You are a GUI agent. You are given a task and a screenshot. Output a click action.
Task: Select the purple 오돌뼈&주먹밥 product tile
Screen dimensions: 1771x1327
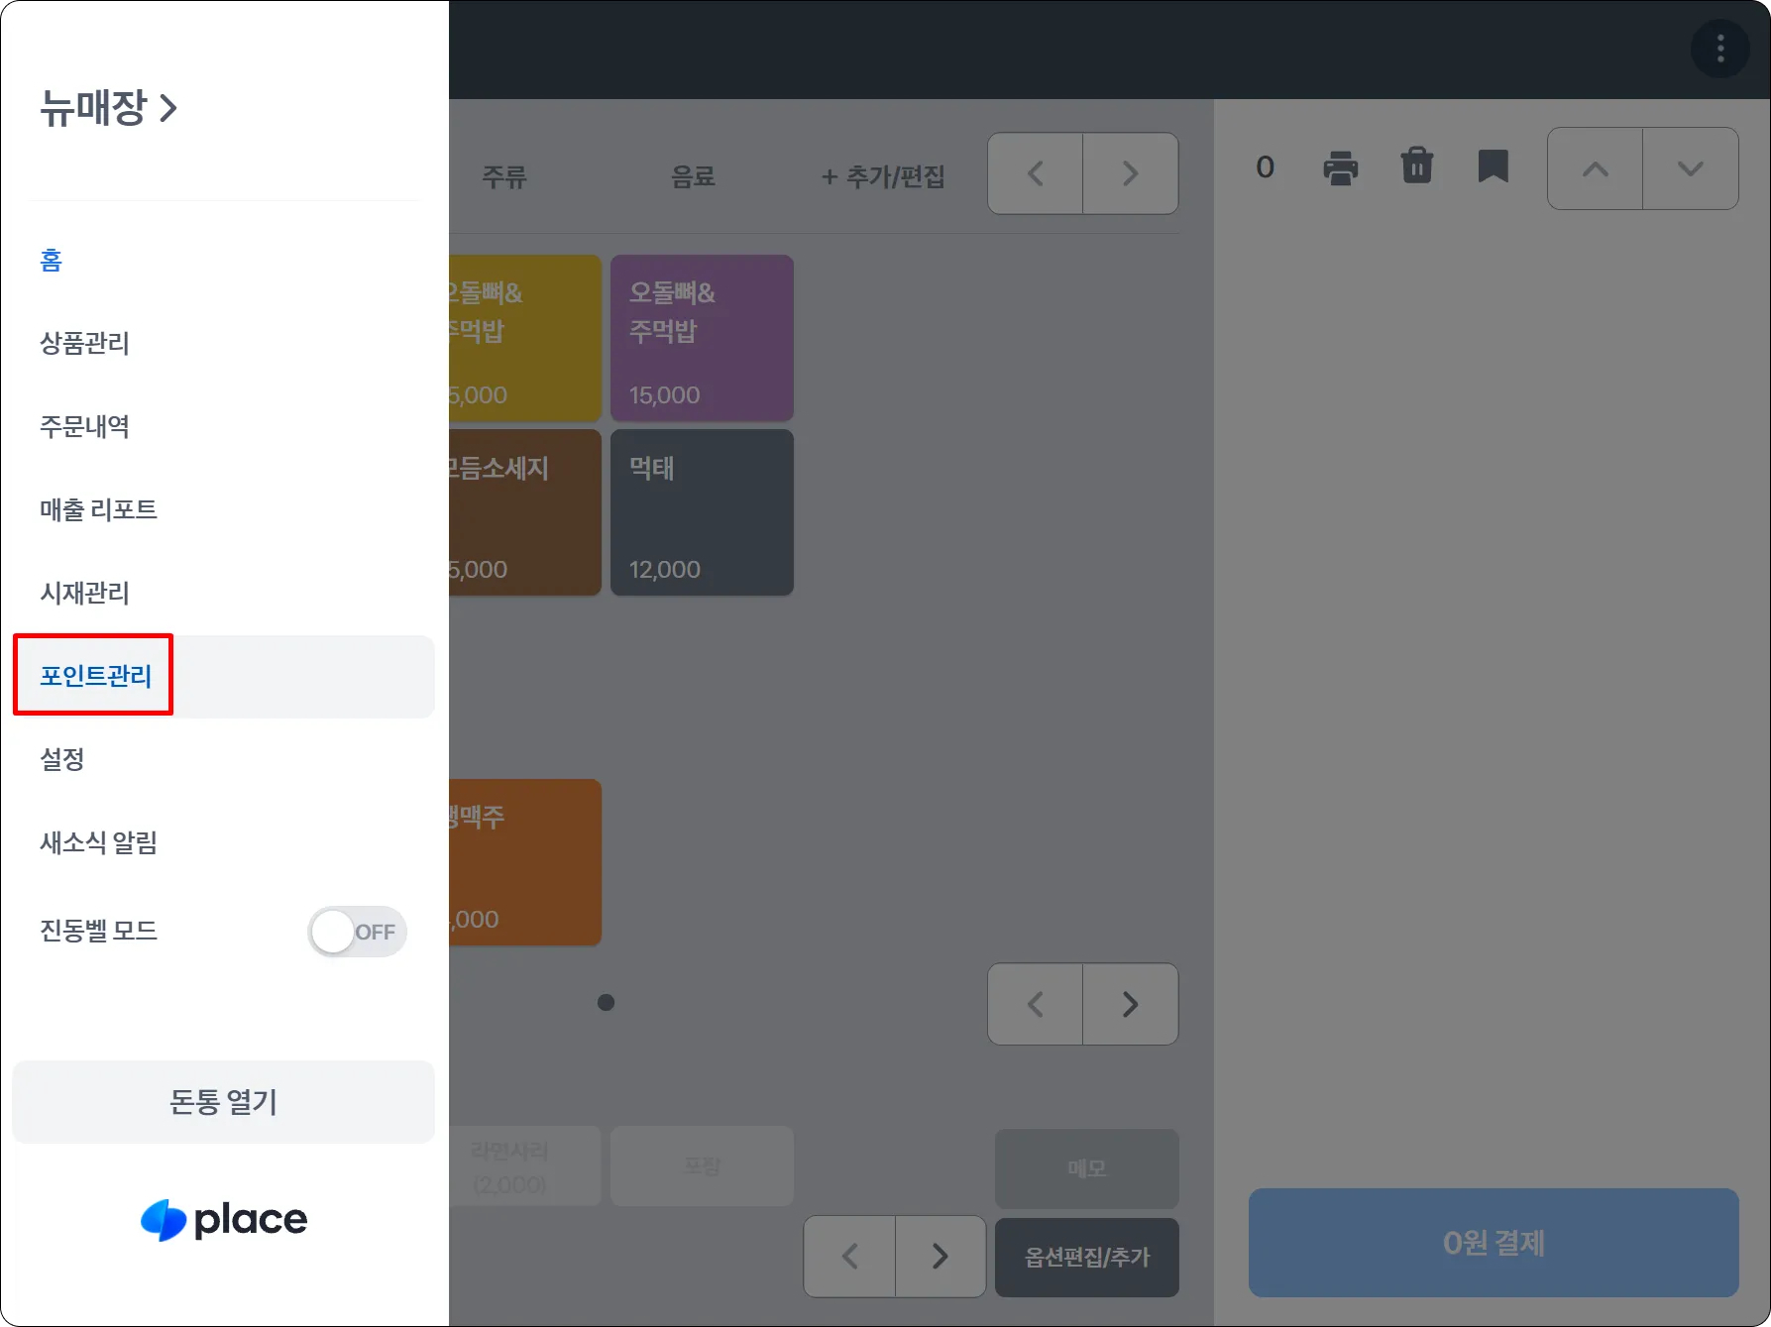point(702,338)
